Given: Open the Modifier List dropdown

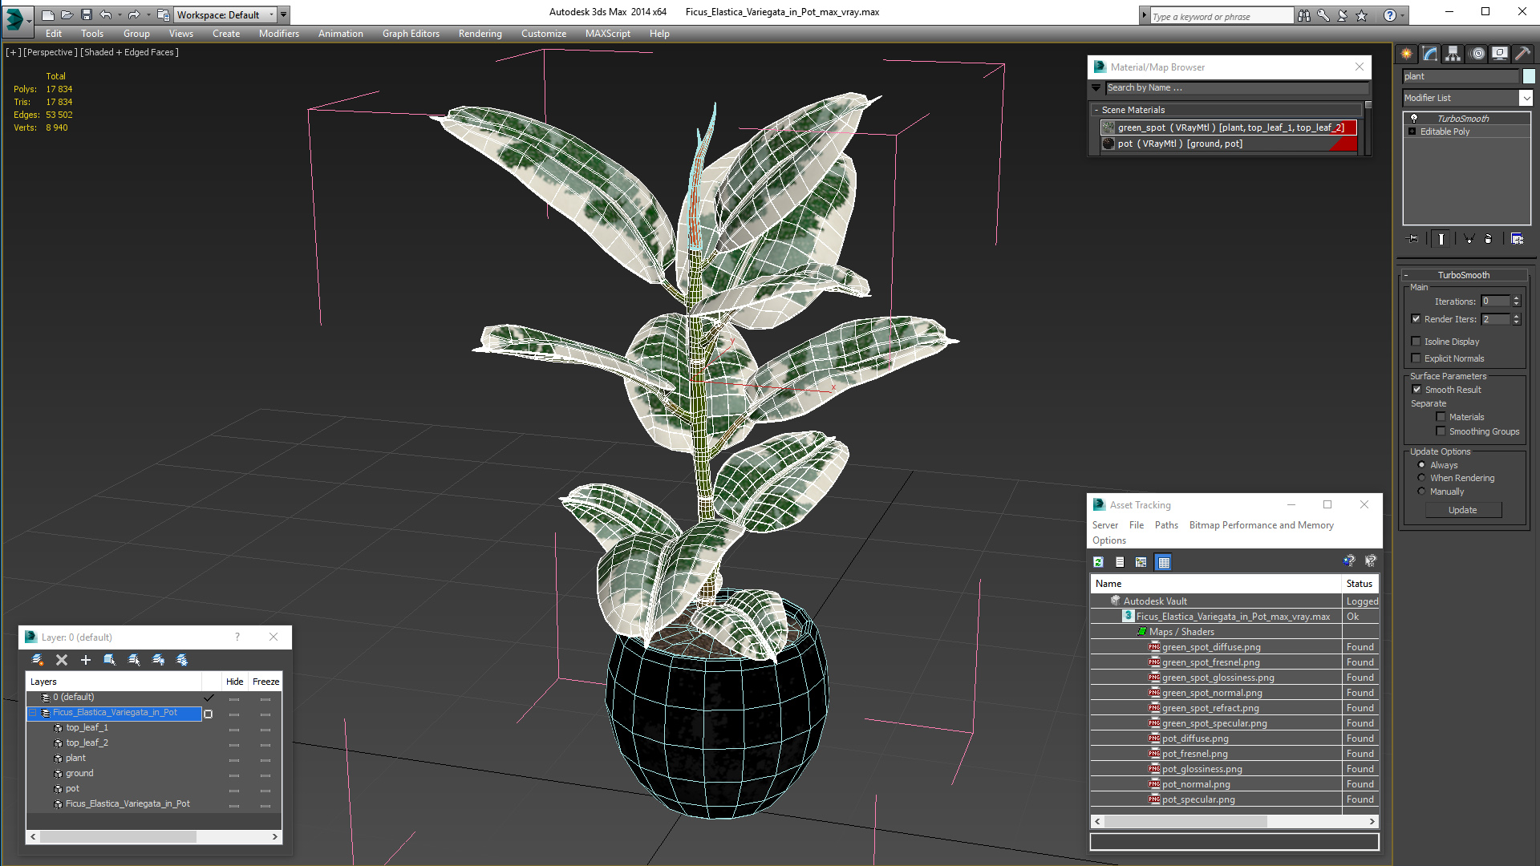Looking at the screenshot, I should point(1525,98).
